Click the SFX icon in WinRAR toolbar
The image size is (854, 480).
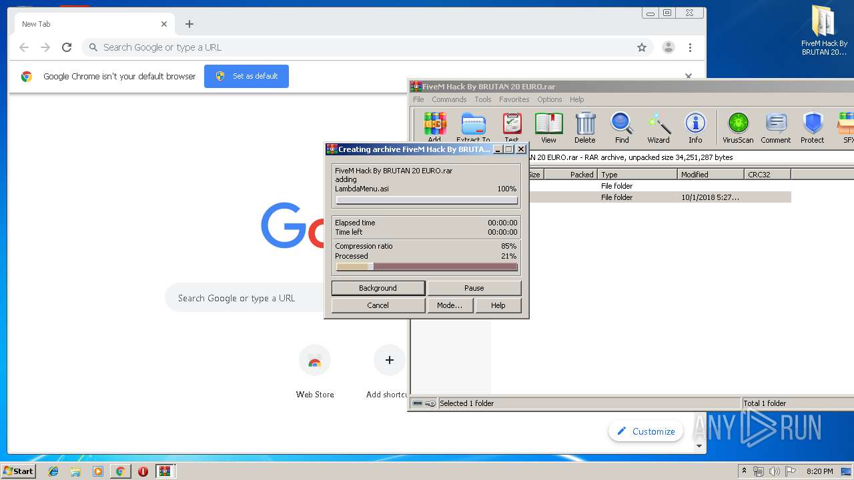coord(846,127)
